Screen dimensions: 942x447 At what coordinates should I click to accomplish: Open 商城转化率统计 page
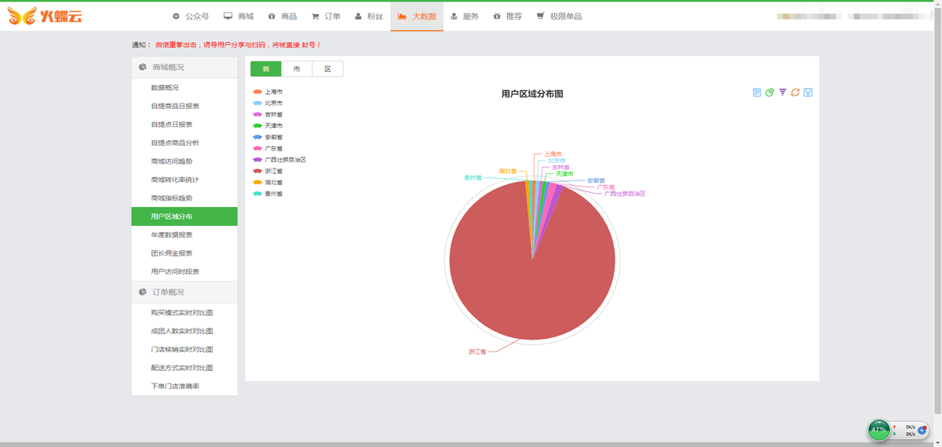click(175, 180)
